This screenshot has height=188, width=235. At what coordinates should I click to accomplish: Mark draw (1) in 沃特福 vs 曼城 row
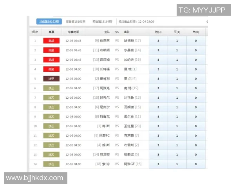pyautogui.click(x=177, y=69)
